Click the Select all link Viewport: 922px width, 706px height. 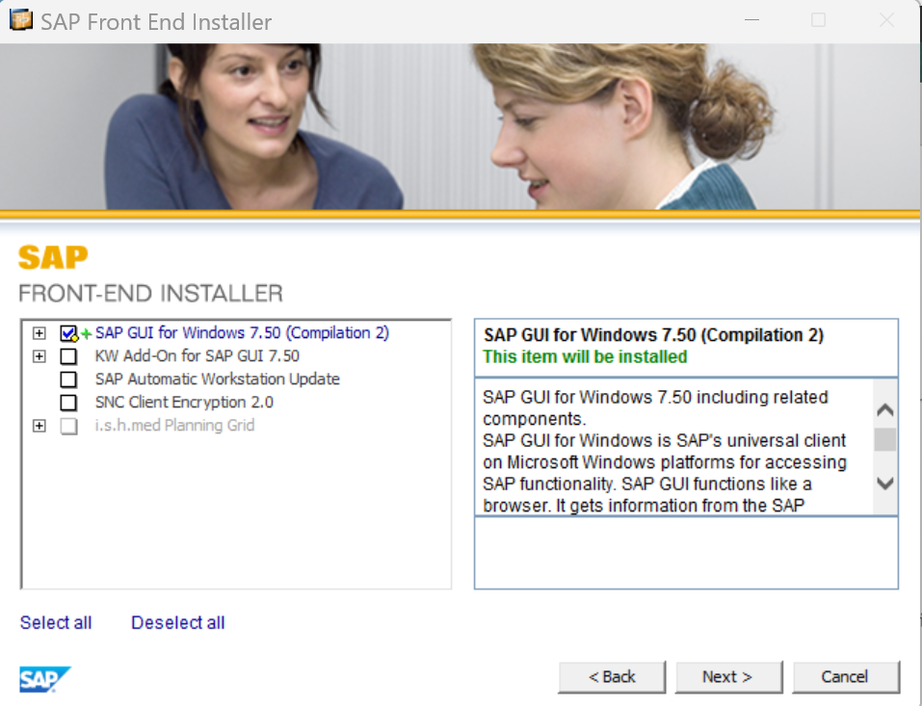coord(56,622)
